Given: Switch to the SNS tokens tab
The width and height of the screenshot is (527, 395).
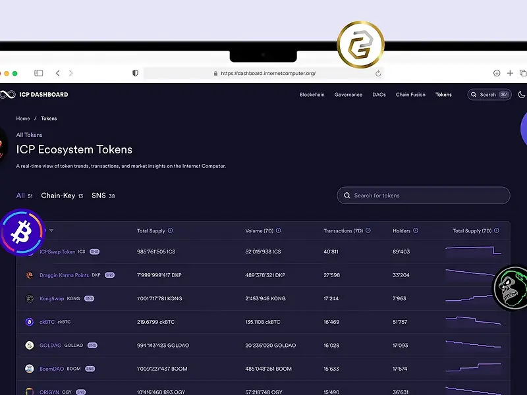Looking at the screenshot, I should tap(99, 196).
